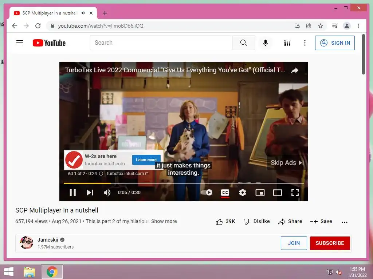The height and width of the screenshot is (279, 373).
Task: Open player settings gear
Action: pyautogui.click(x=242, y=193)
